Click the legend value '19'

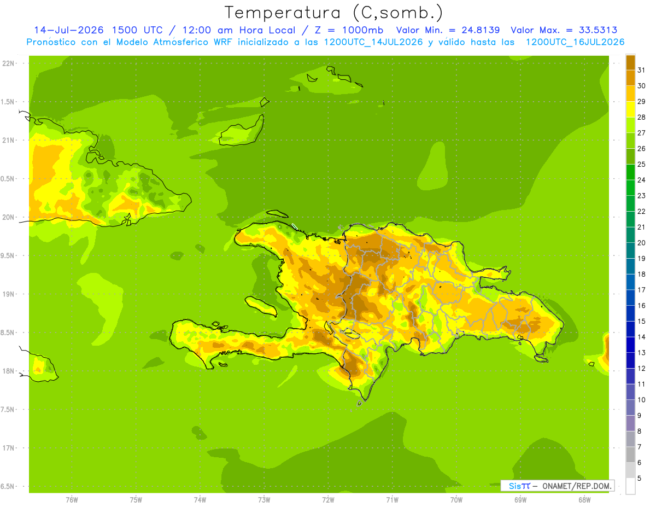click(x=642, y=259)
